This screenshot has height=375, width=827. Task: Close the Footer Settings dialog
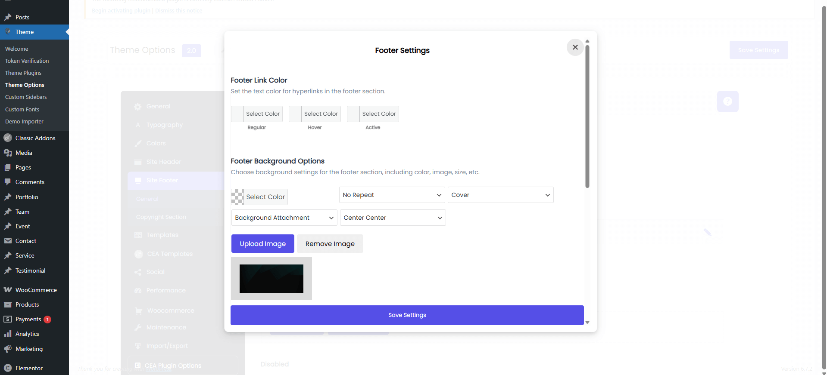[575, 47]
